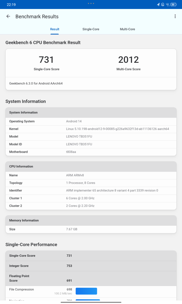Tap the 731 Single-Core Score
Viewport: 182px width, 304px height.
(46, 59)
